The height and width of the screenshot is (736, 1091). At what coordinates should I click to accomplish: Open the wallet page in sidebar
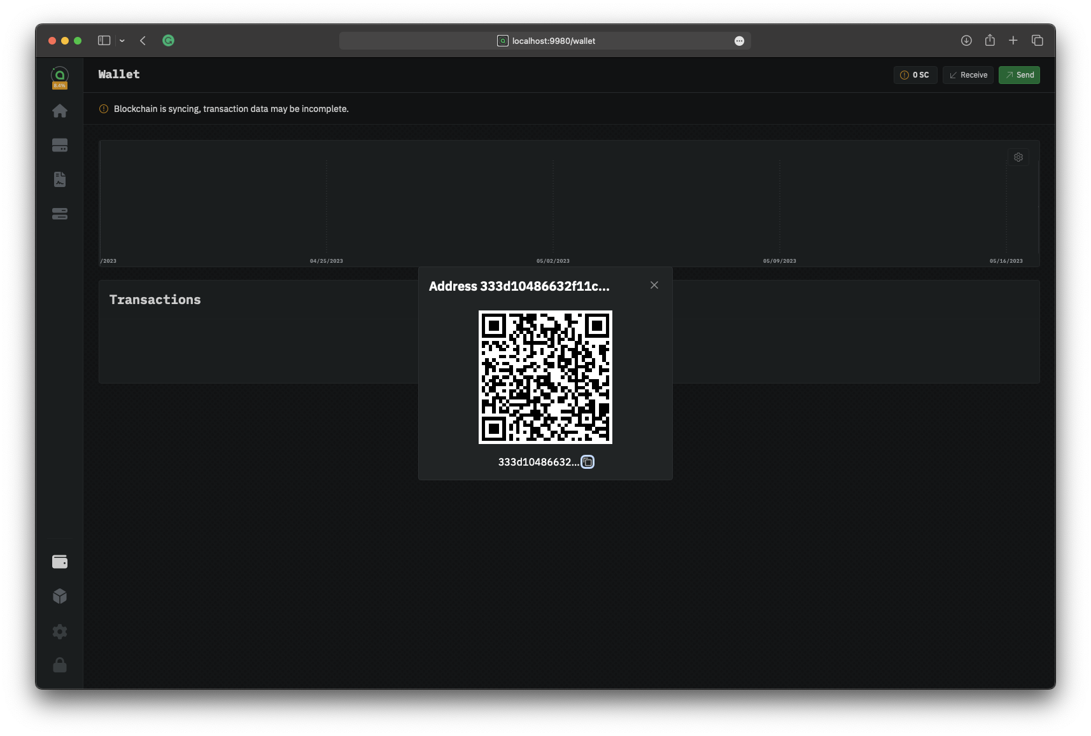tap(60, 562)
